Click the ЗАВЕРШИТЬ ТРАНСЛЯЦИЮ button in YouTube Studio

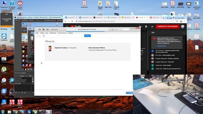click(167, 27)
